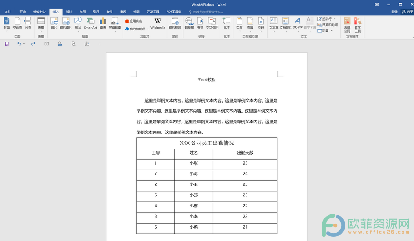Switch to the References (引用) tab

click(x=96, y=11)
